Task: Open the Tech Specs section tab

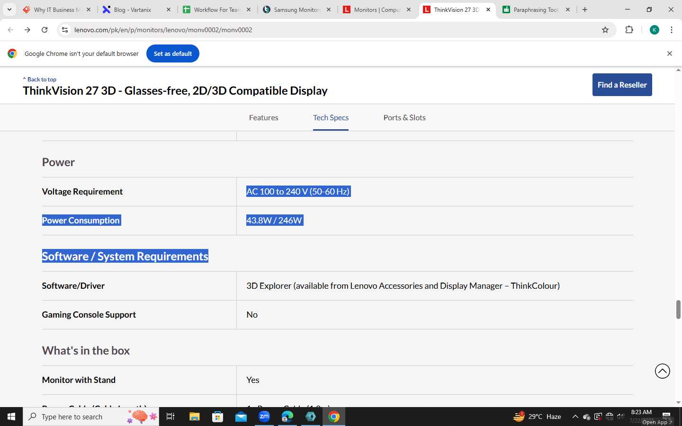Action: click(x=331, y=117)
